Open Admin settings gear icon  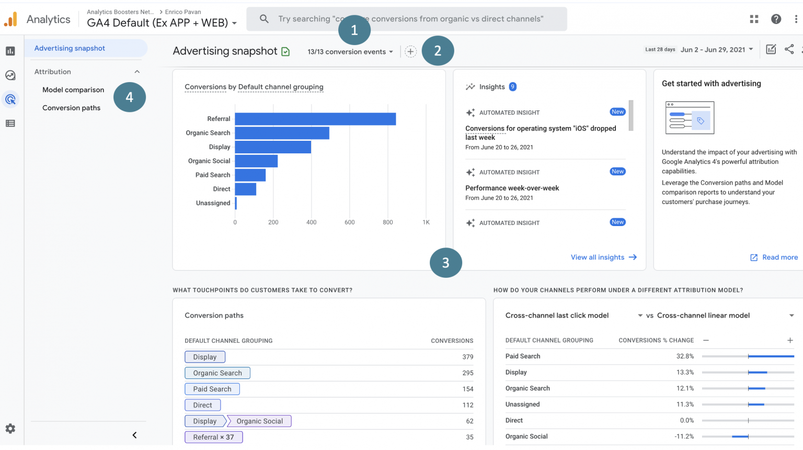coord(10,429)
